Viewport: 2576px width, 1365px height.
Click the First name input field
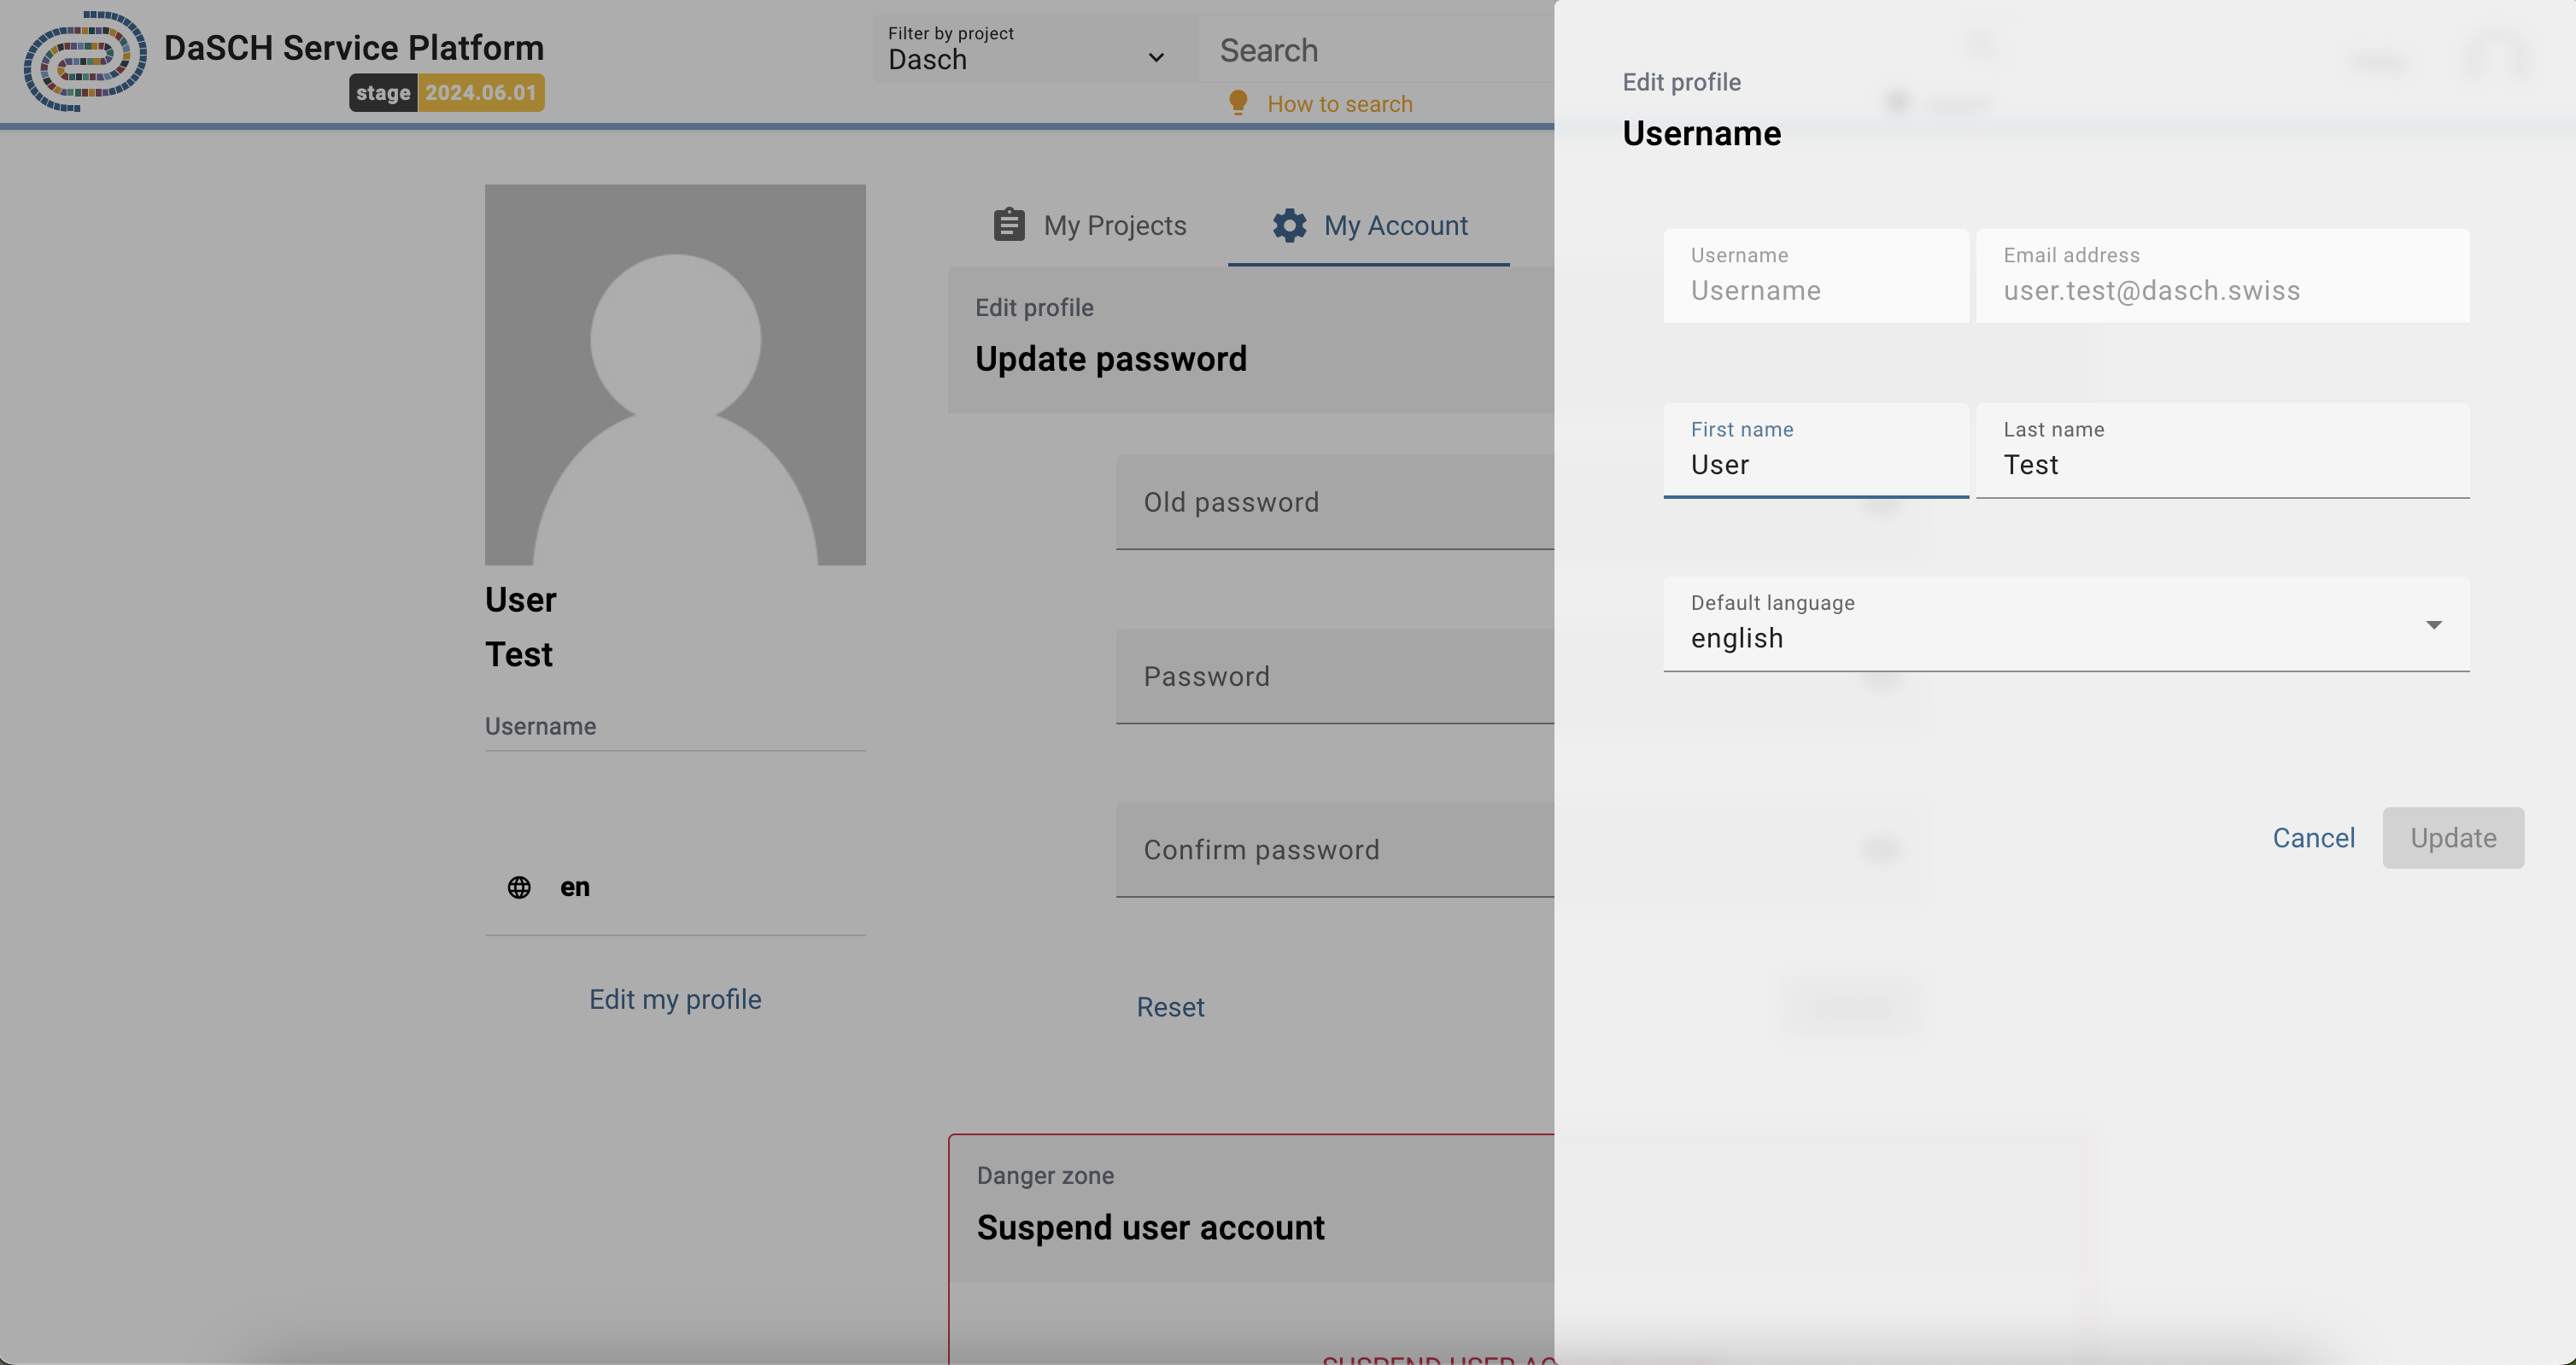(1816, 464)
